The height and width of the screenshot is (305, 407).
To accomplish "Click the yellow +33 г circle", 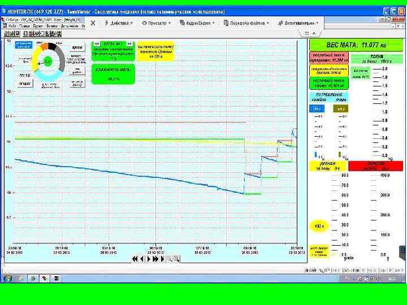I will click(319, 226).
